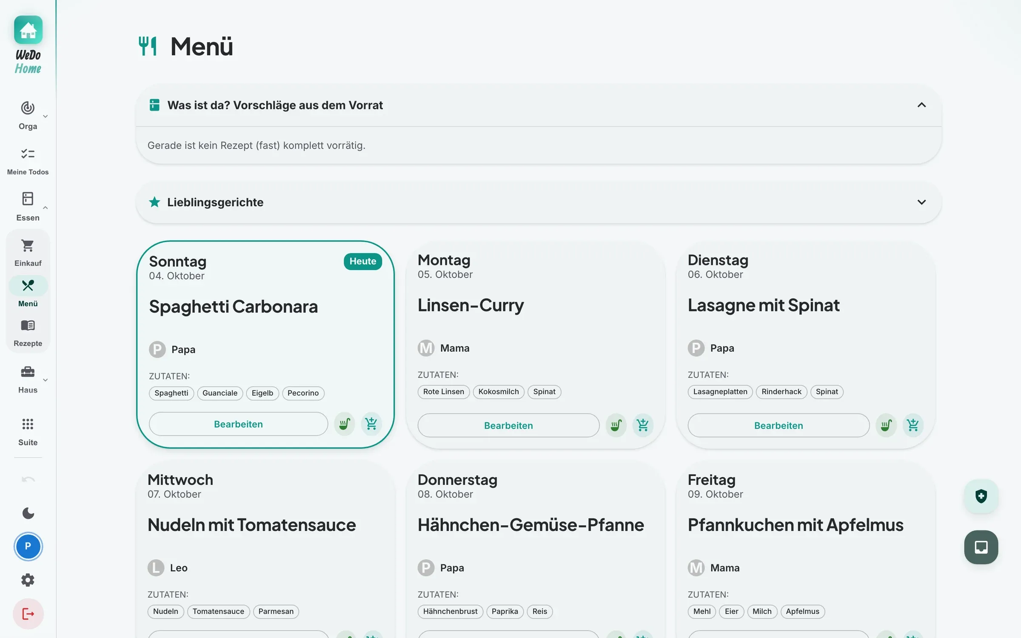Open Meine Todos in the sidebar
The width and height of the screenshot is (1021, 638).
28,162
